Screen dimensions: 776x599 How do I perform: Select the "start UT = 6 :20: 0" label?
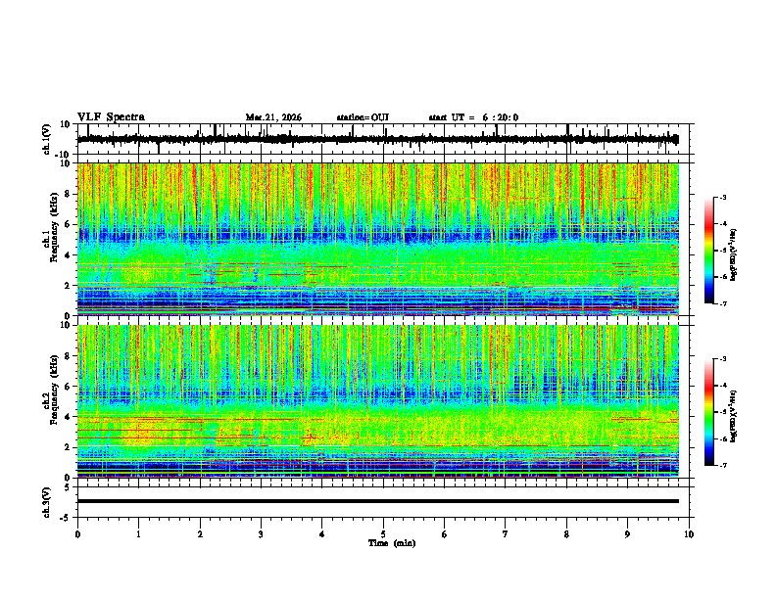click(x=473, y=117)
